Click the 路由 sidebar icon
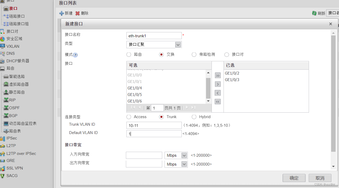 pyautogui.click(x=2, y=68)
